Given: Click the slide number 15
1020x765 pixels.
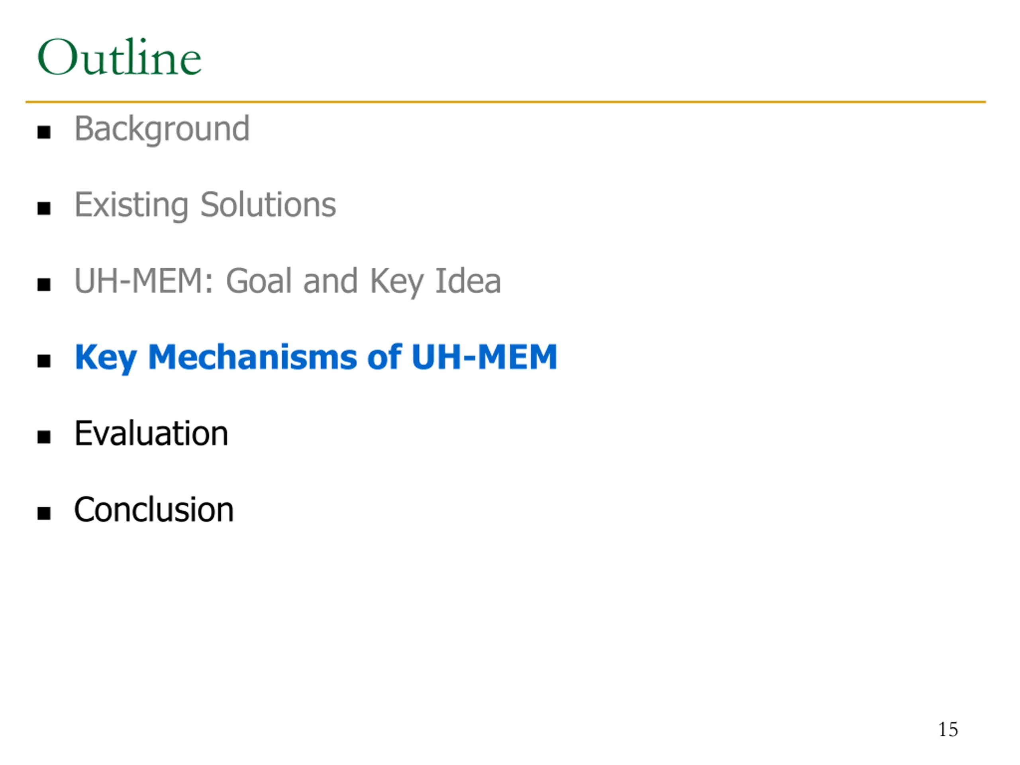Looking at the screenshot, I should [948, 730].
